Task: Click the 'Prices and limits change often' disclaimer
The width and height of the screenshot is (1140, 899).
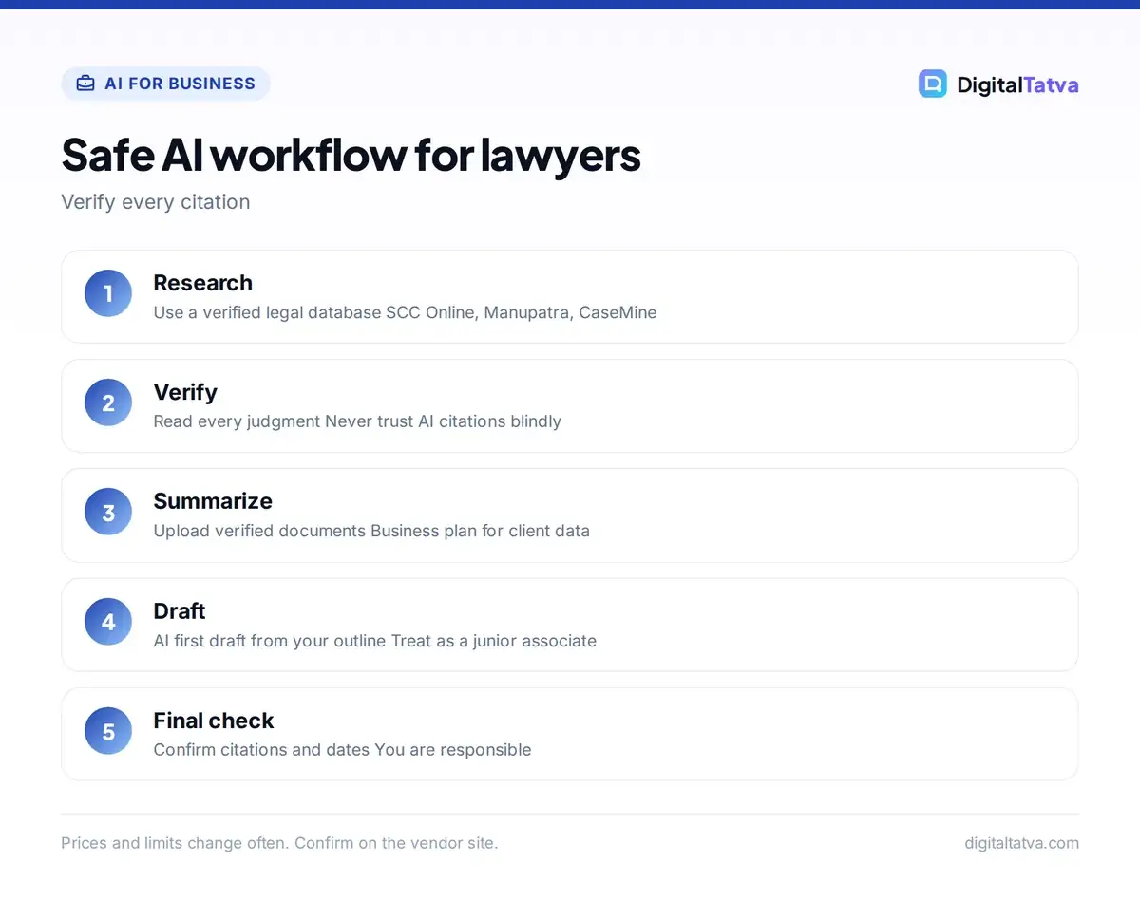Action: [279, 843]
